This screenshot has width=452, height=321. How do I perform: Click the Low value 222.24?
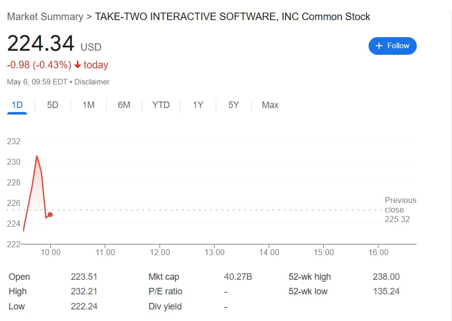[84, 306]
